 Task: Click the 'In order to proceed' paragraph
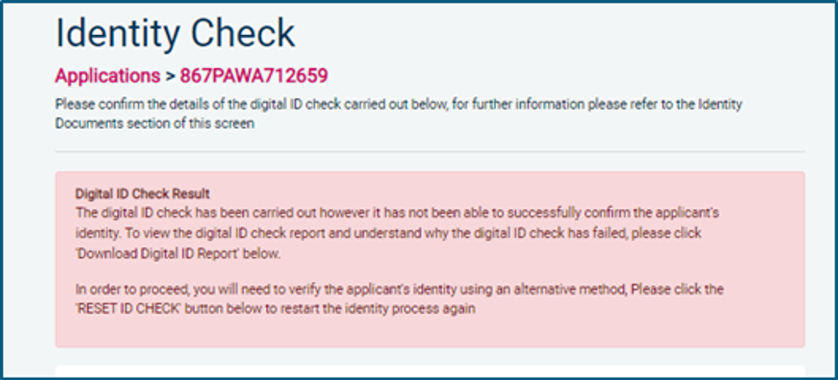399,299
